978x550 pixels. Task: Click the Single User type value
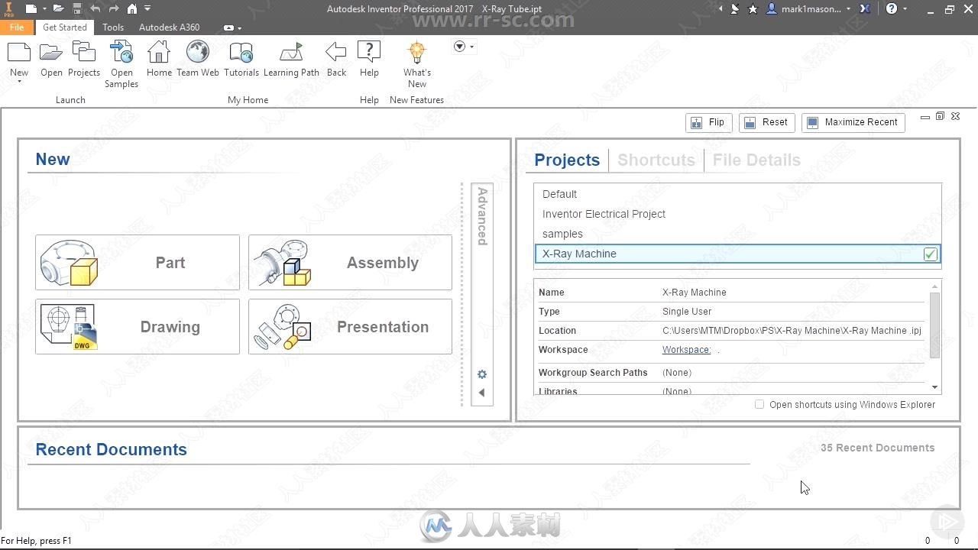[687, 312]
